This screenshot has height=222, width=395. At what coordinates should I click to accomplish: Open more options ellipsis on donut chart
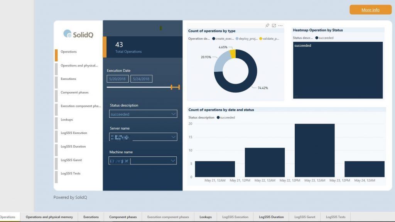point(280,25)
